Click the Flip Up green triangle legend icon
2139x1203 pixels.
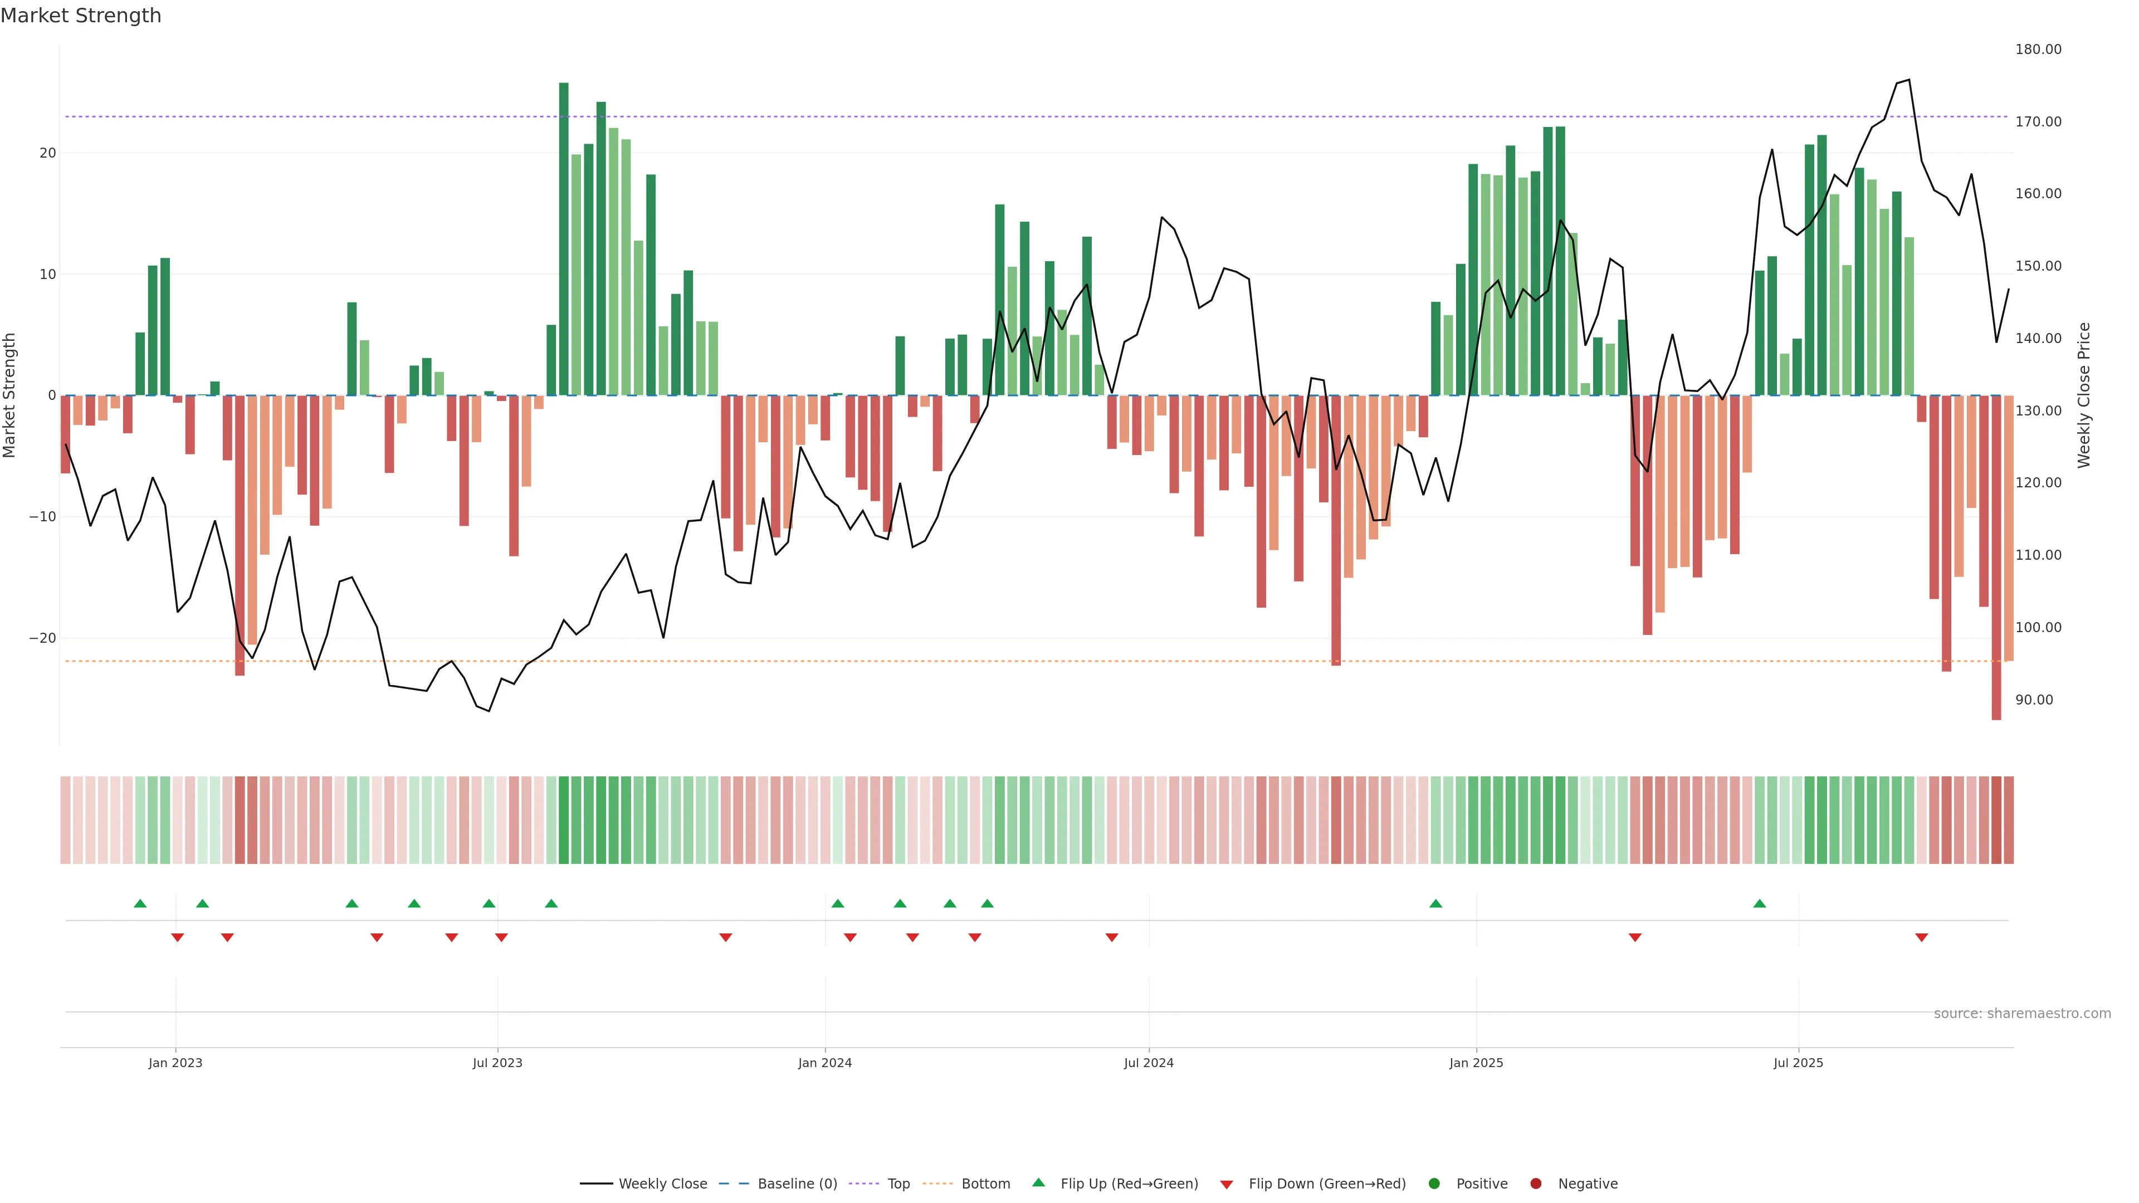point(1038,1182)
